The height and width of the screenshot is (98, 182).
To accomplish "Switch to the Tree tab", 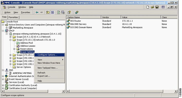I will [x=4, y=17].
